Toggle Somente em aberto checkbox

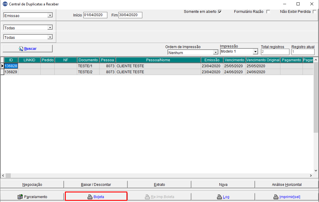[220, 12]
